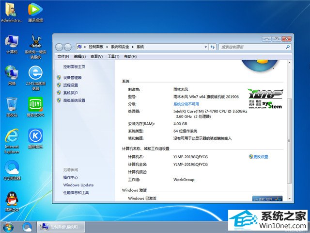The image size is (310, 233).
Task: Expand the 系统和安全 breadcrumb arrow
Action: [133, 47]
